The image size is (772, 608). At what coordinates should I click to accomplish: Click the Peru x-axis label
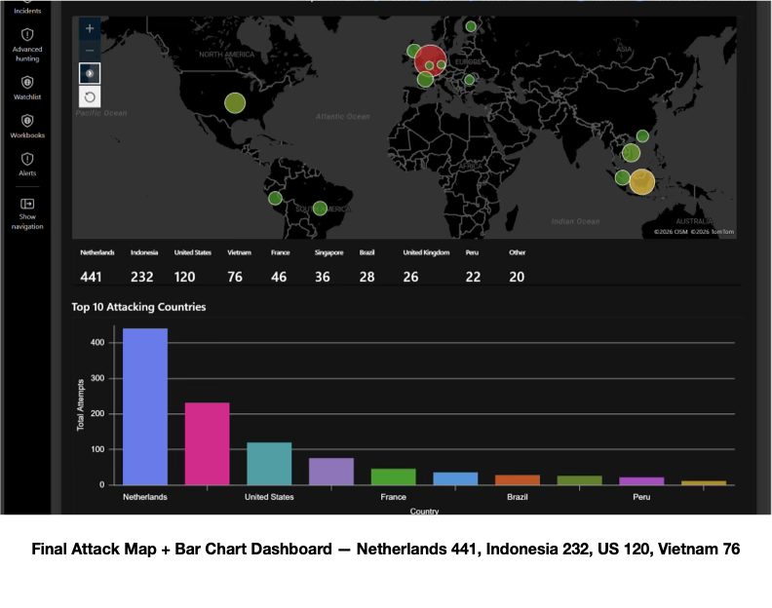[641, 497]
